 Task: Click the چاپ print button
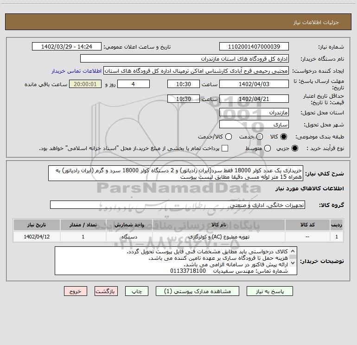tap(137, 291)
